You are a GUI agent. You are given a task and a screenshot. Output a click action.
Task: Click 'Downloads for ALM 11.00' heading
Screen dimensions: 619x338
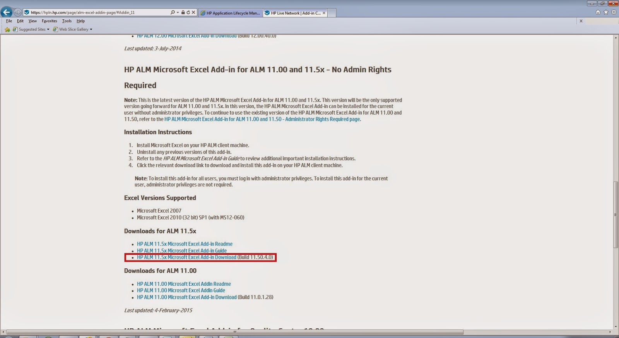[160, 271]
